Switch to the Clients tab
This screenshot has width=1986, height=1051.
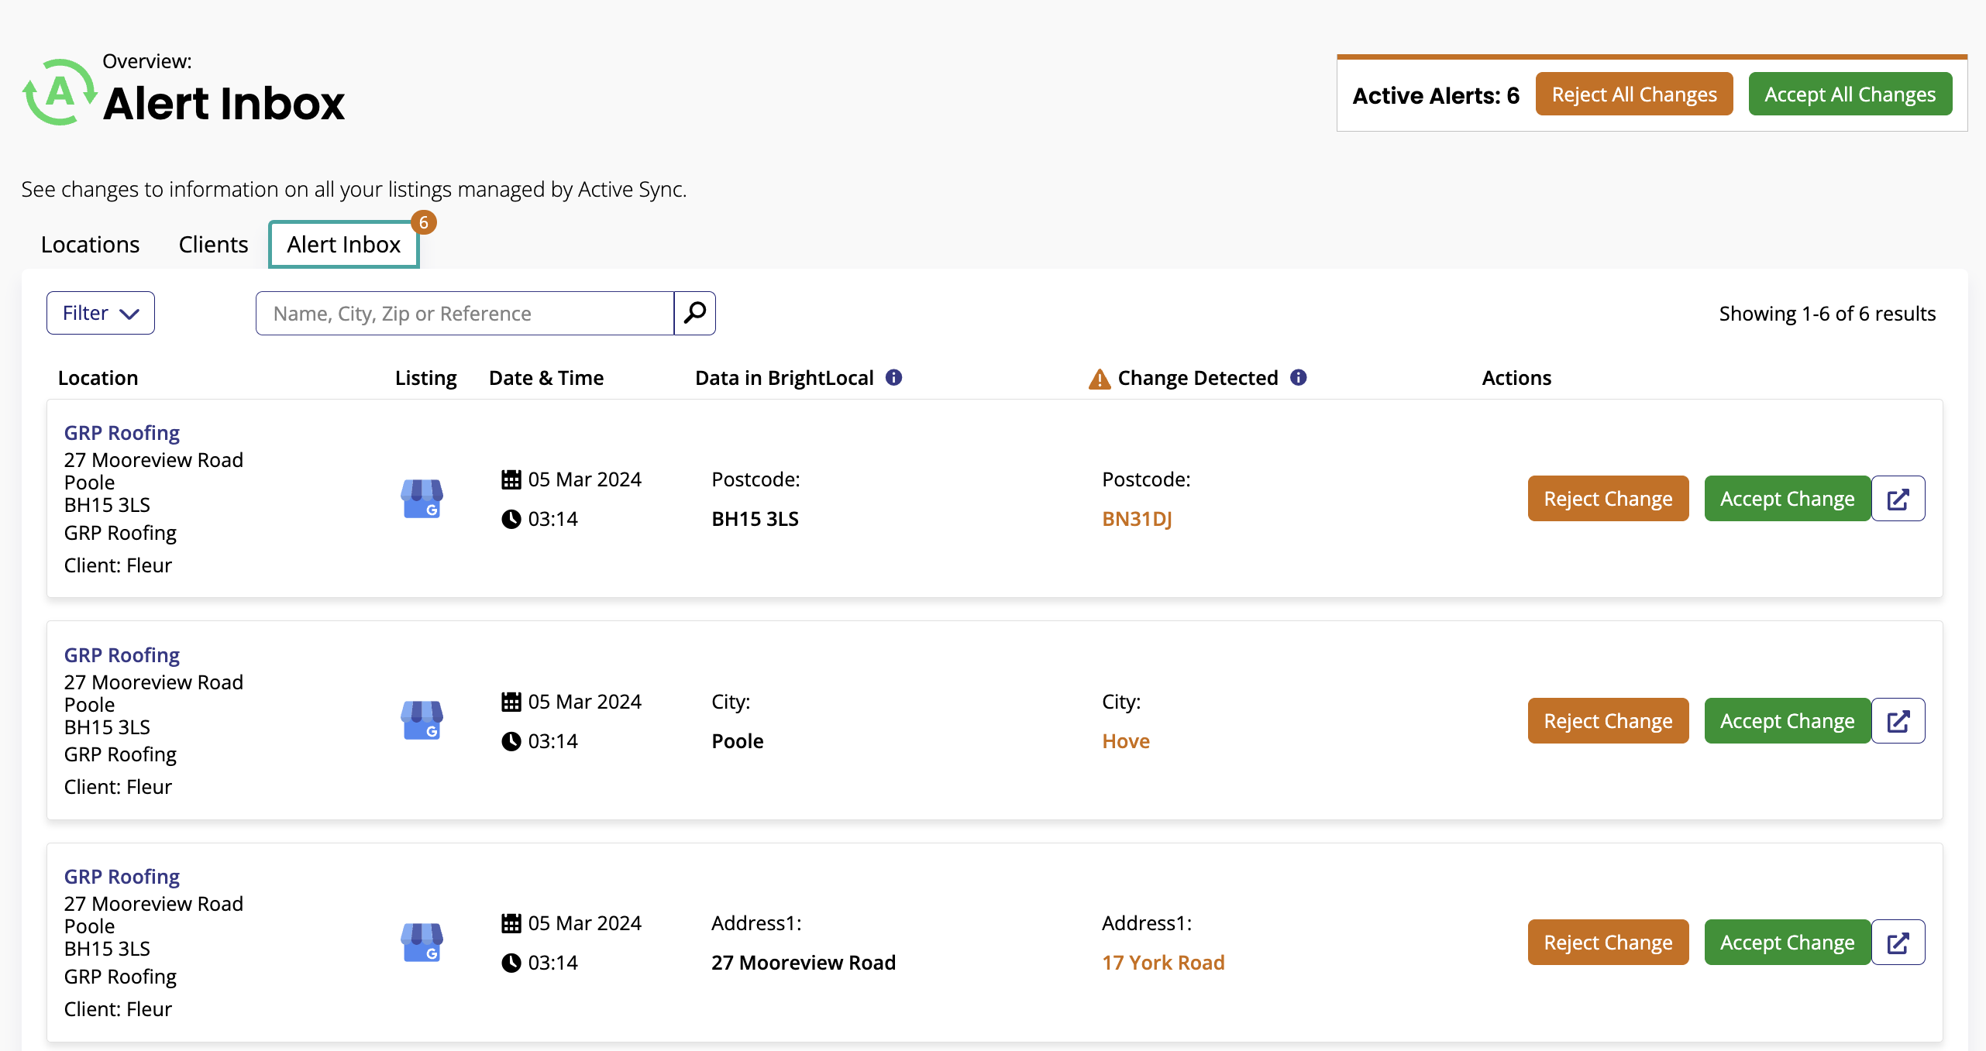click(x=213, y=245)
